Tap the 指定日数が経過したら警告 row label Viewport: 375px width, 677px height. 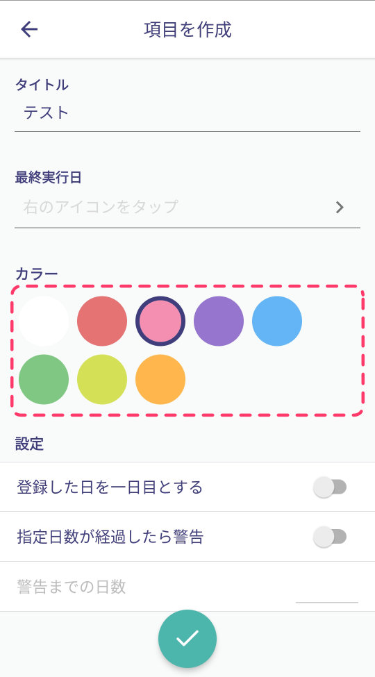[110, 537]
